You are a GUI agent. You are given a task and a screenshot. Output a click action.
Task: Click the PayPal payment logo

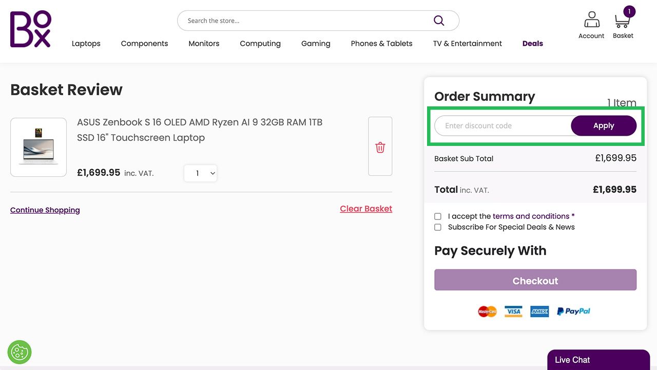pos(574,311)
